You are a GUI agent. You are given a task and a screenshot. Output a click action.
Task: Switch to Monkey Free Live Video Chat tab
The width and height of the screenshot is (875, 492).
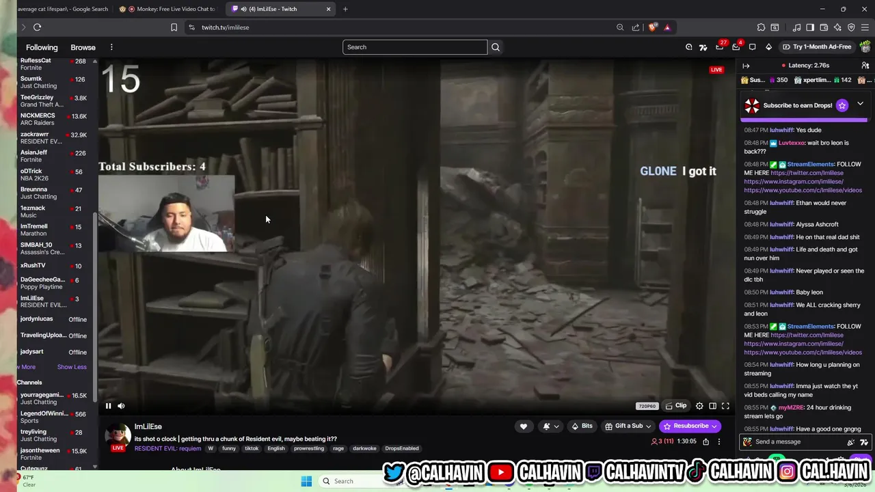pos(170,9)
